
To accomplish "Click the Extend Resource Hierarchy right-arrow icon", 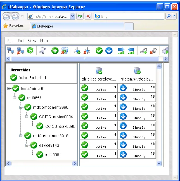I will (121, 51).
